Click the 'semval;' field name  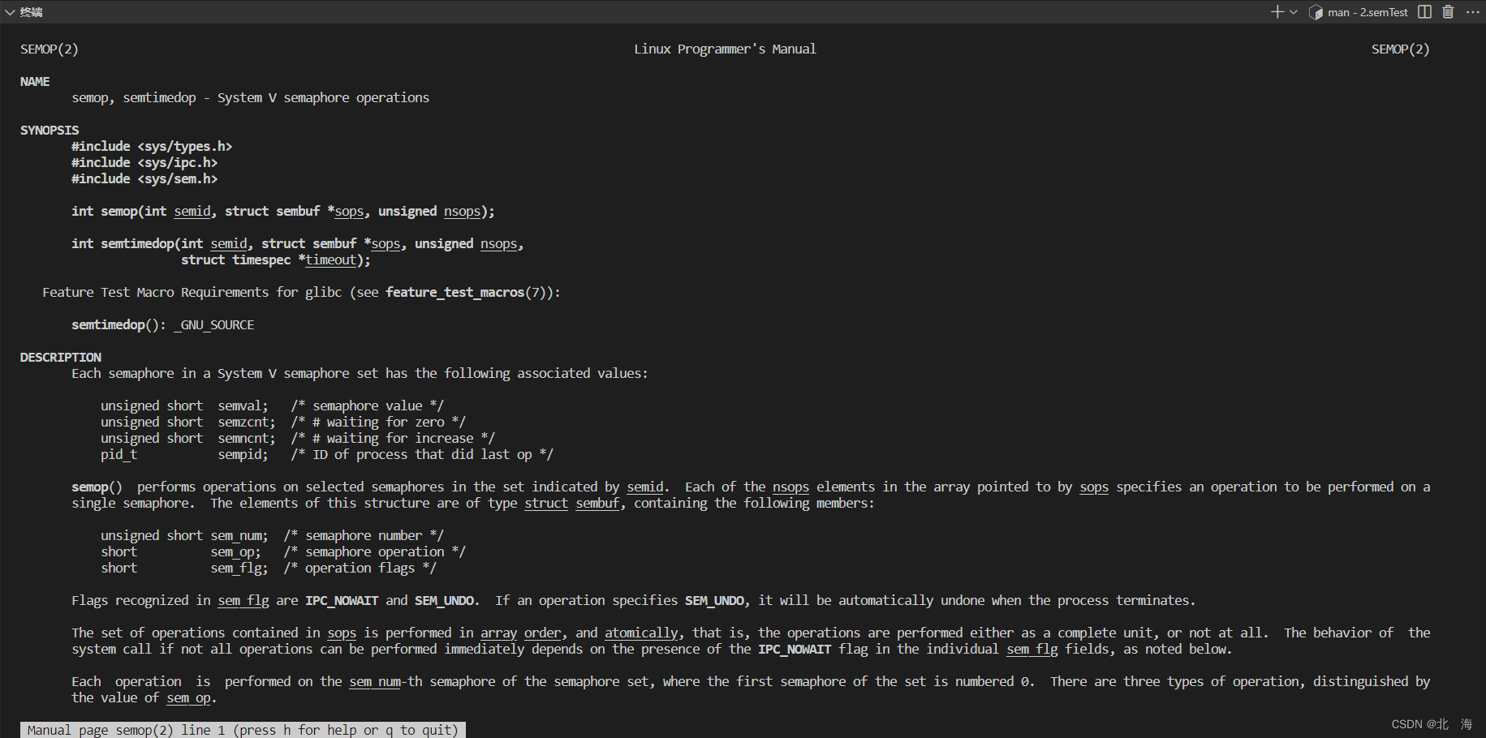243,406
